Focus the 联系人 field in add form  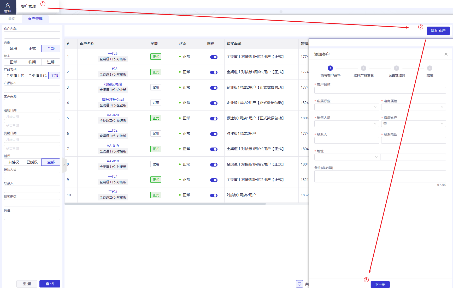(x=347, y=140)
